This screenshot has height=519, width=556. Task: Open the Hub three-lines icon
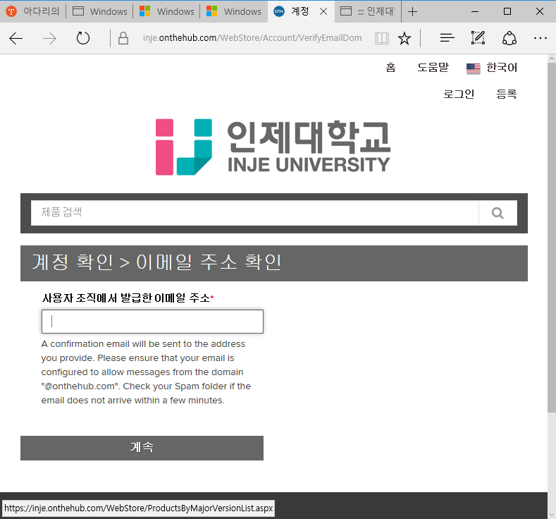(x=447, y=38)
